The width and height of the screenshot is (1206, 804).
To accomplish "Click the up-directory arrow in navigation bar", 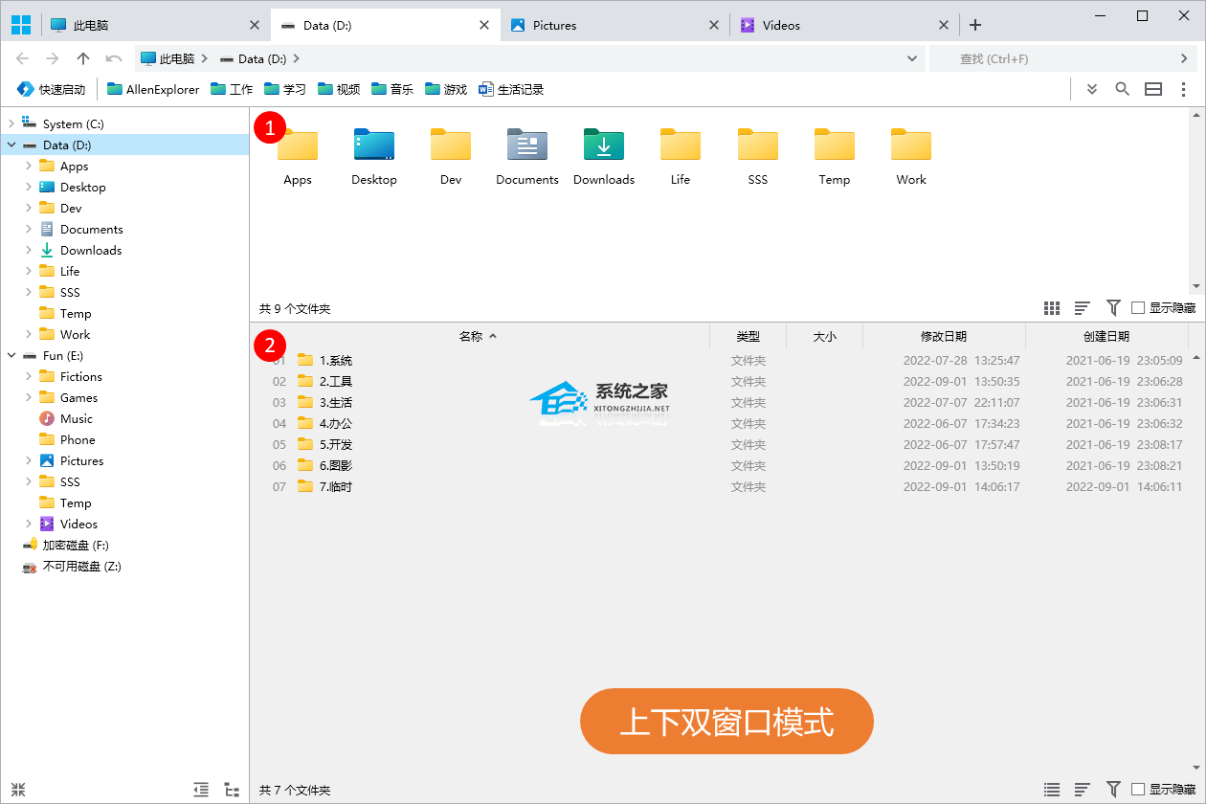I will 83,58.
